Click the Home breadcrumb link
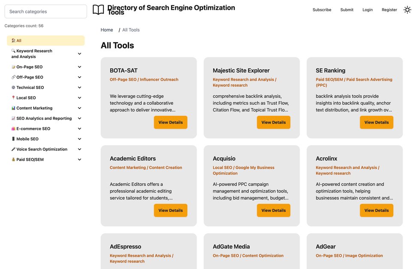Image resolution: width=412 pixels, height=269 pixels. [107, 30]
